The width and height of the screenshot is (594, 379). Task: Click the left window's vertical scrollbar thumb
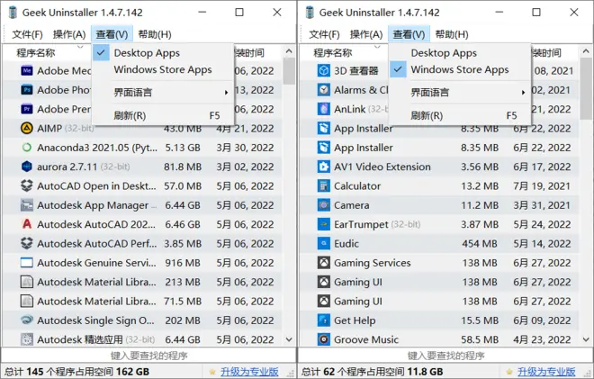pyautogui.click(x=289, y=71)
